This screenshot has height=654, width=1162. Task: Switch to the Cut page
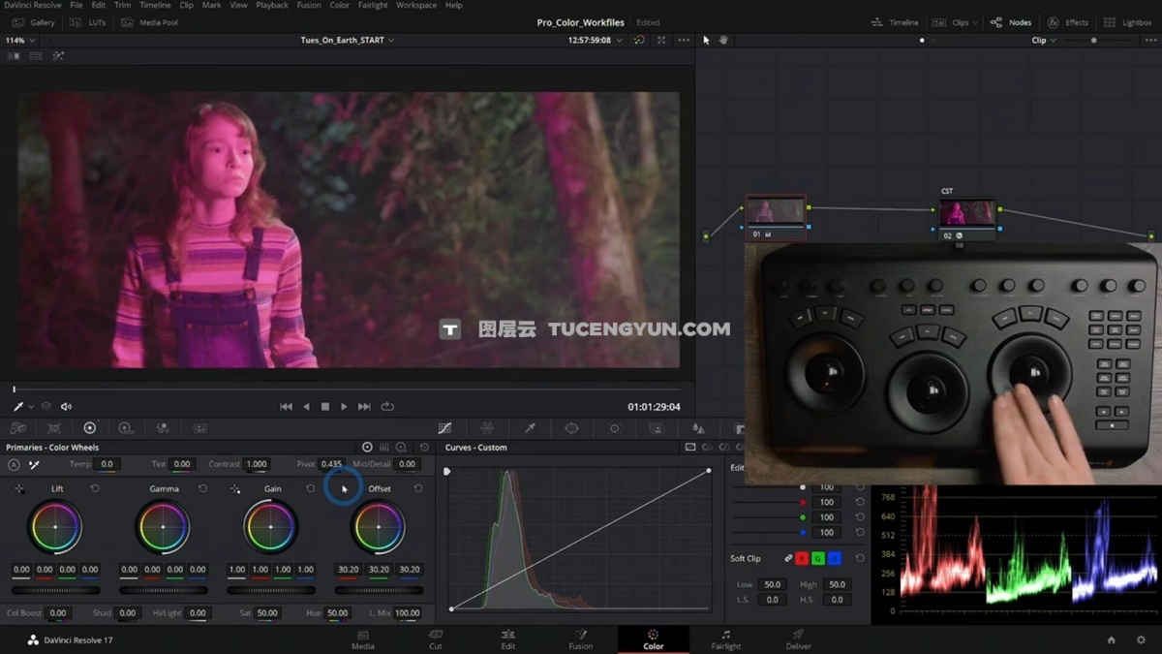(x=436, y=639)
